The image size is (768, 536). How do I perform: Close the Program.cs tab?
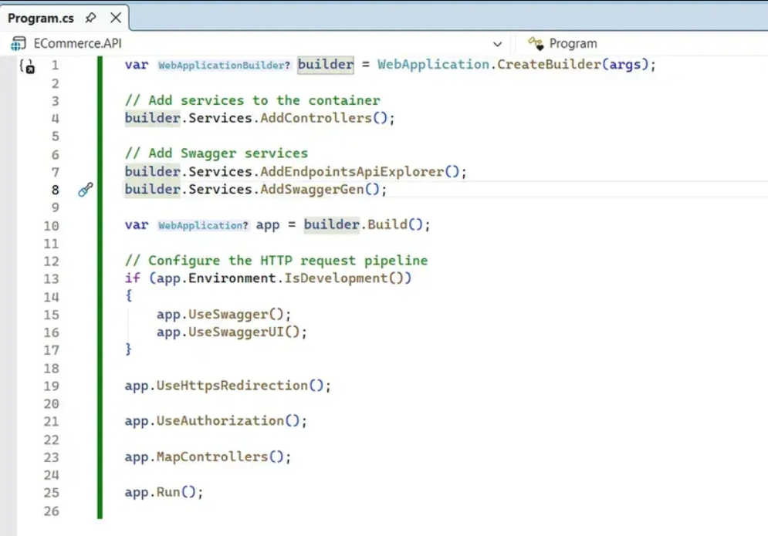pyautogui.click(x=116, y=18)
